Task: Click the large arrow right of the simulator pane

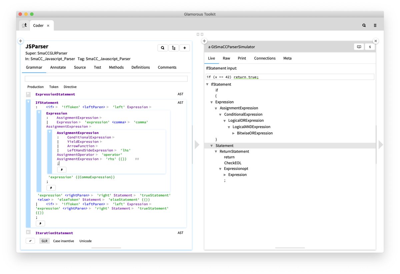Action: 381,145
